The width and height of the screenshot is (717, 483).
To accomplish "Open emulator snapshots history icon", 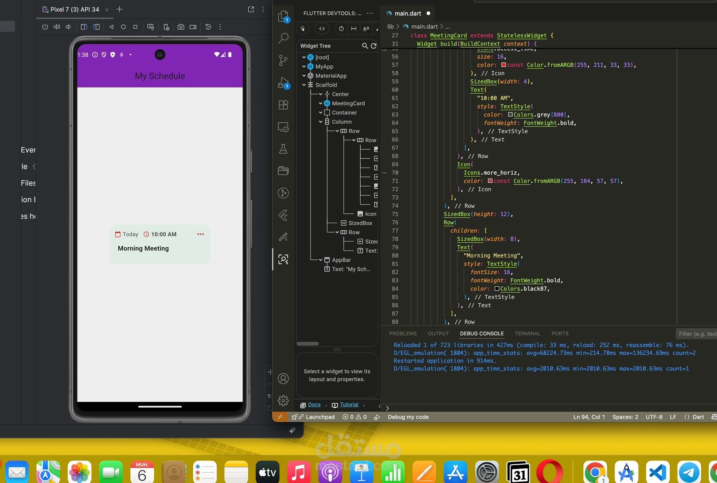I will pyautogui.click(x=208, y=27).
